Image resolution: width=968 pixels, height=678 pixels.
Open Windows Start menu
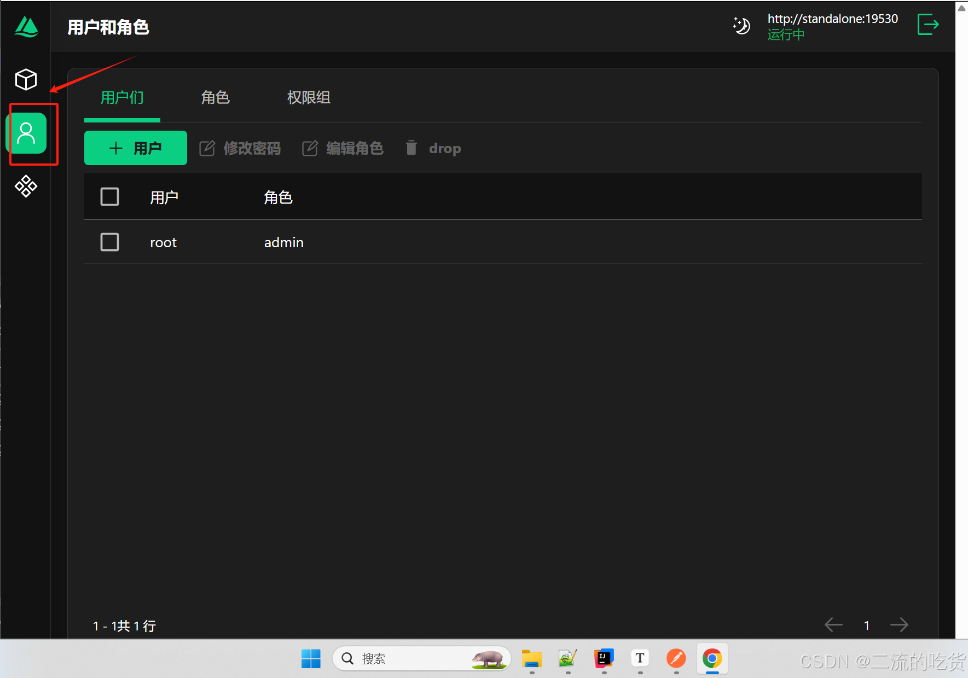click(x=311, y=658)
